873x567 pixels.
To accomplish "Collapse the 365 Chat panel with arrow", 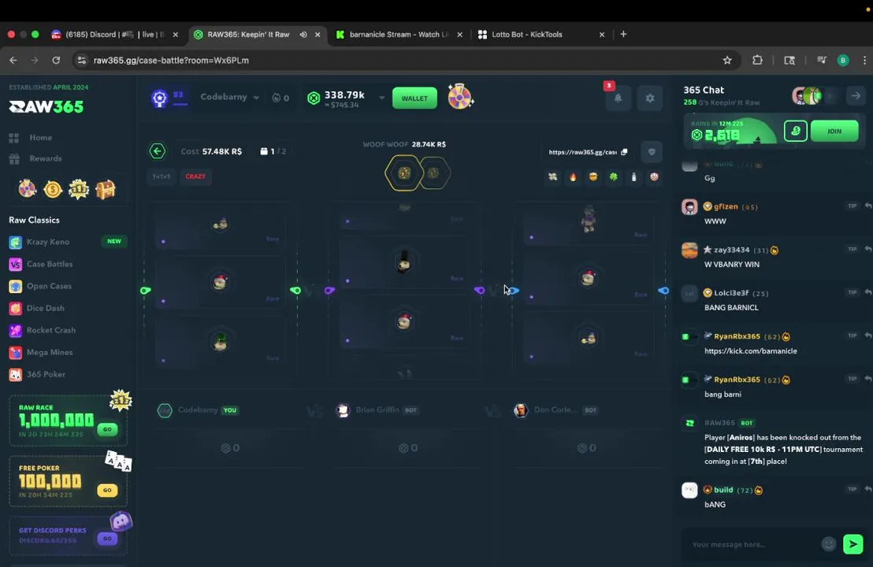I will click(x=856, y=96).
